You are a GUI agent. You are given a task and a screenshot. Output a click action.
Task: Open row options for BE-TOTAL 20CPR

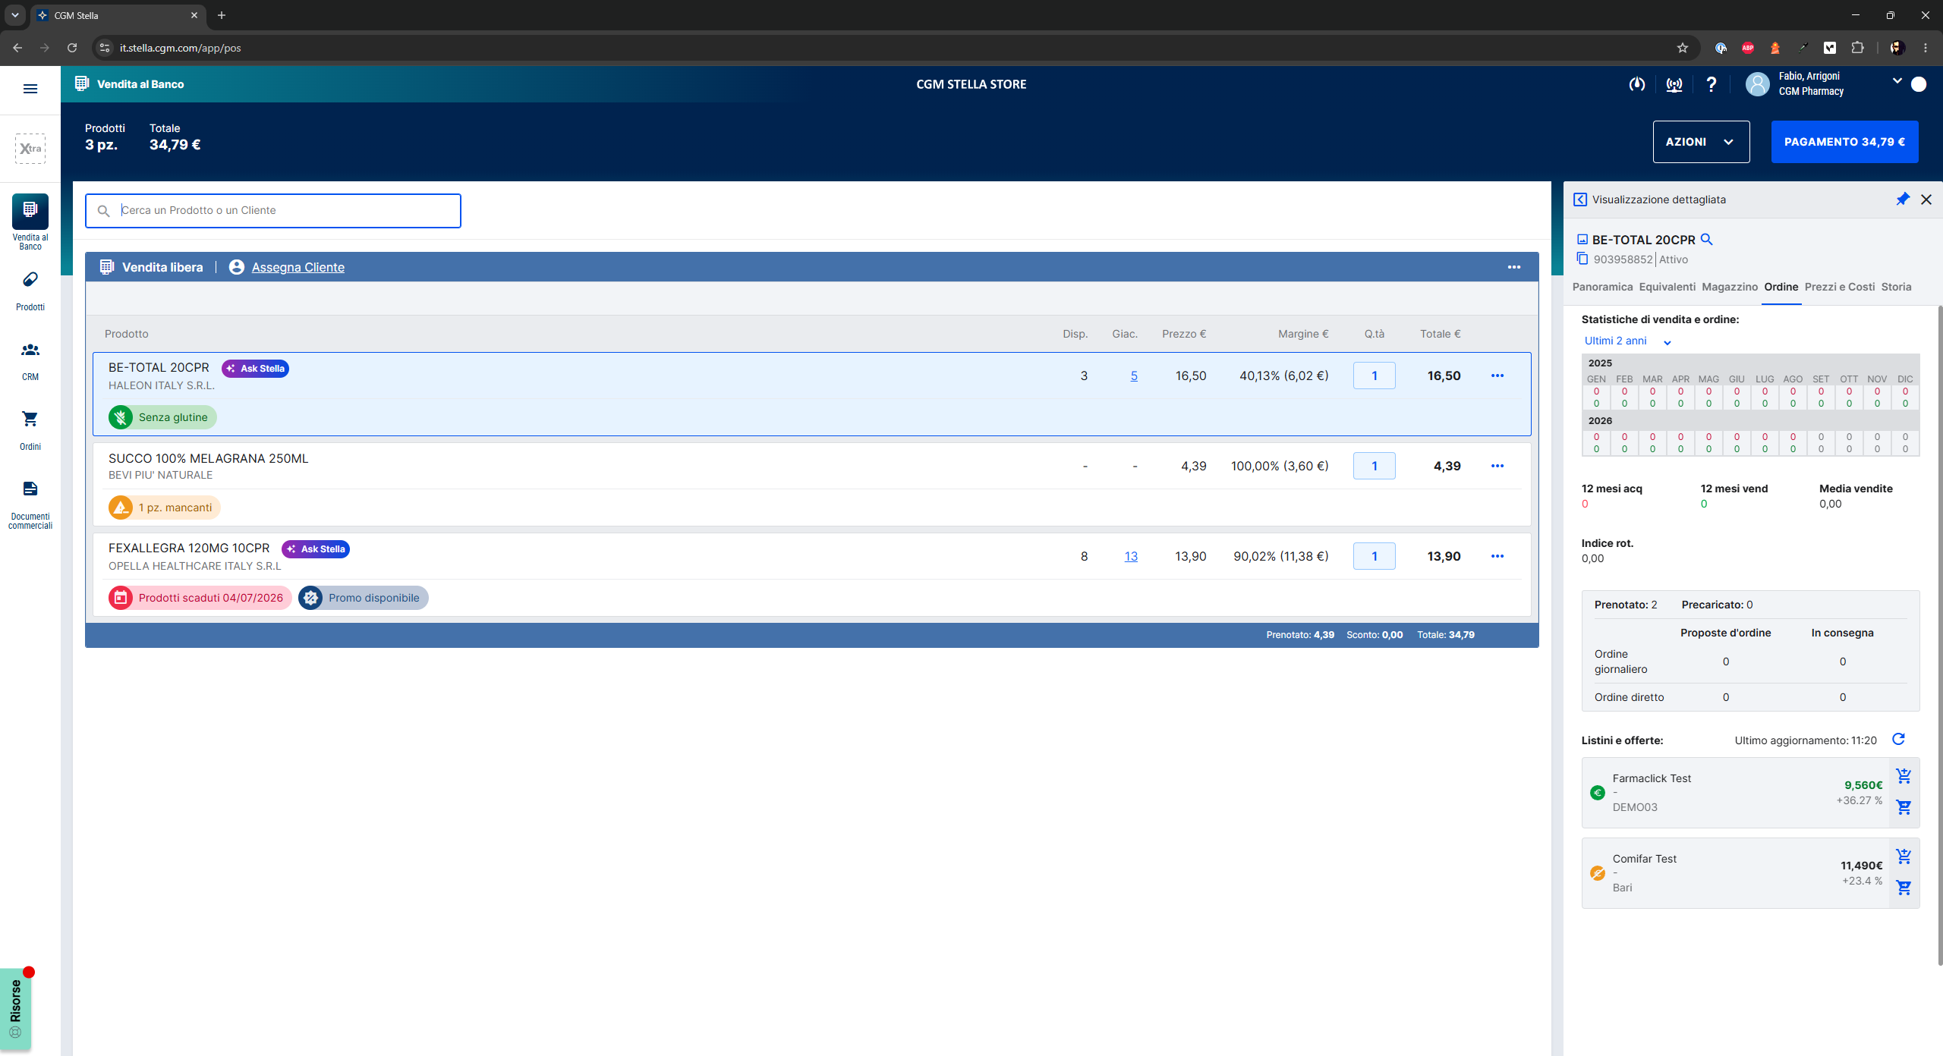(x=1497, y=376)
